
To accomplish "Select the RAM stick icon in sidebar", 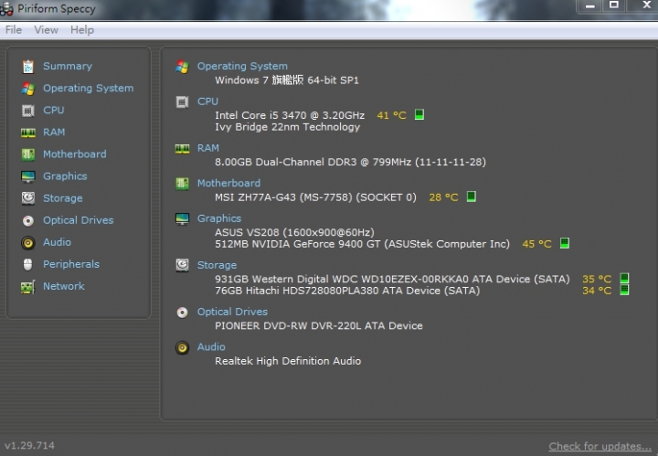I will pyautogui.click(x=28, y=133).
